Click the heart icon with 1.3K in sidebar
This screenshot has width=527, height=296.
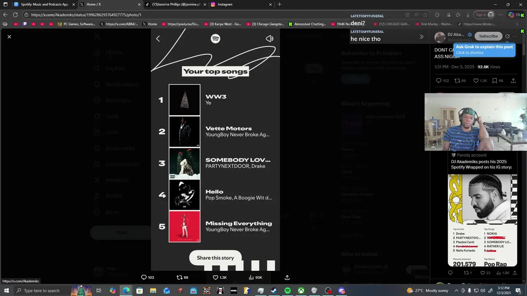tap(480, 81)
